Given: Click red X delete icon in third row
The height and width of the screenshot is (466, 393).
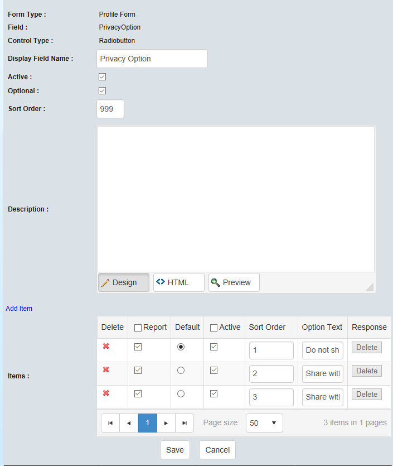Looking at the screenshot, I should (106, 393).
